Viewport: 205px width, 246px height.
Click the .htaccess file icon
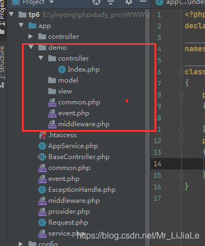tap(42, 135)
